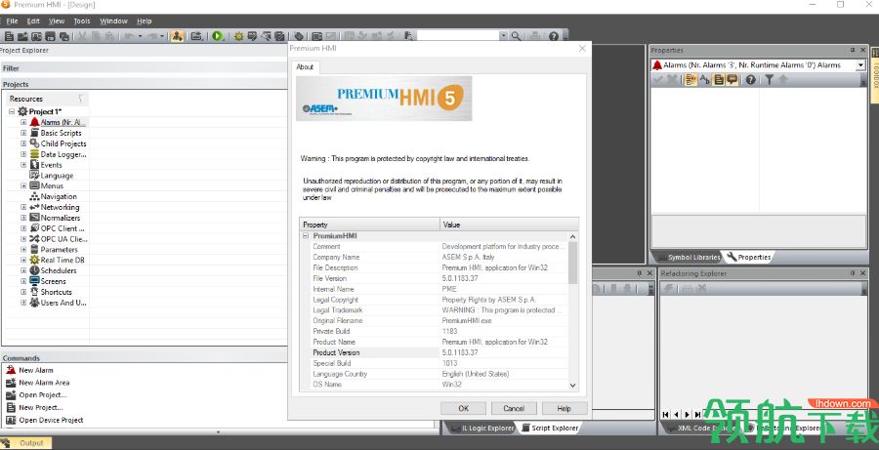This screenshot has width=879, height=450.
Task: Open the Output tab at the bottom
Action: point(26,443)
